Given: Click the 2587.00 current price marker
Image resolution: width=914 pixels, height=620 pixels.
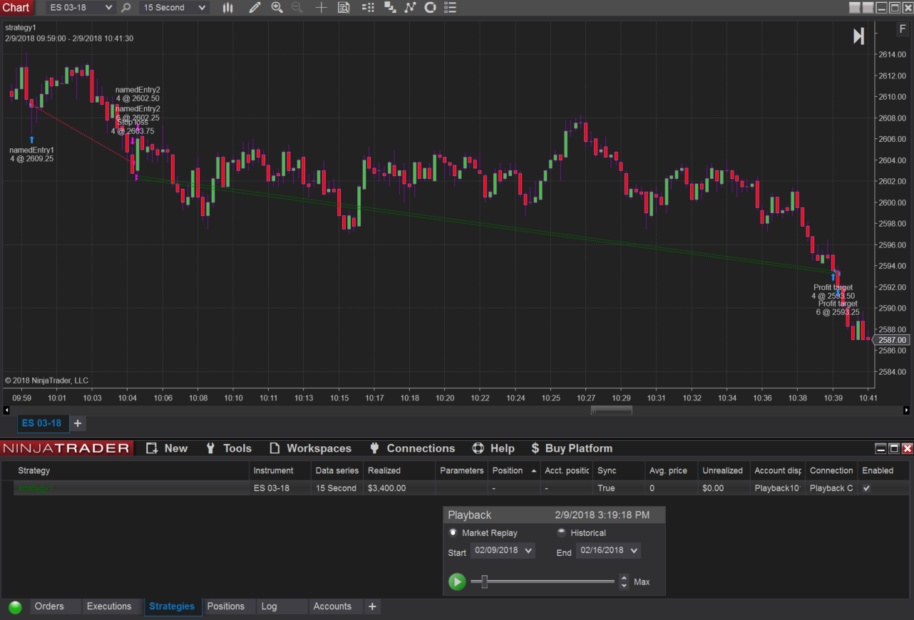Looking at the screenshot, I should pos(893,341).
